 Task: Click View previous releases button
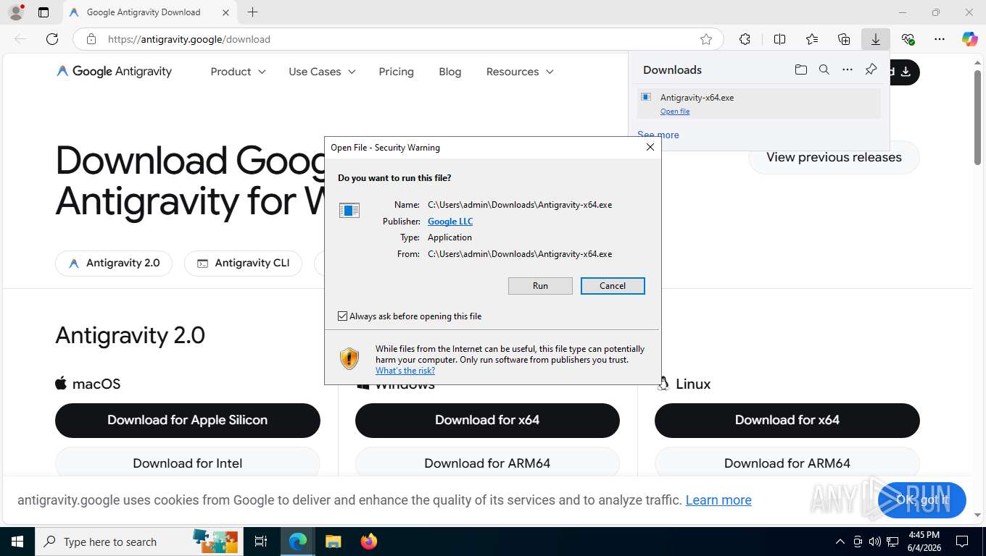(x=834, y=157)
